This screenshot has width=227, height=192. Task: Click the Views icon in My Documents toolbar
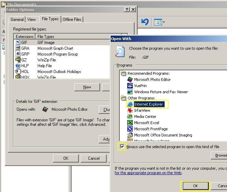(158, 22)
